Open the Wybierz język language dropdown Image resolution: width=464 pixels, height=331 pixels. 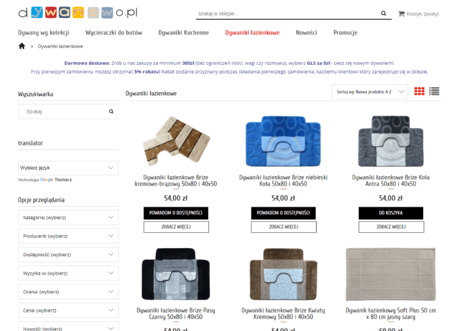(68, 168)
